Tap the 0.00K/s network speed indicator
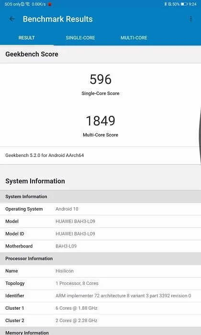This screenshot has height=335, width=201. 39,4
